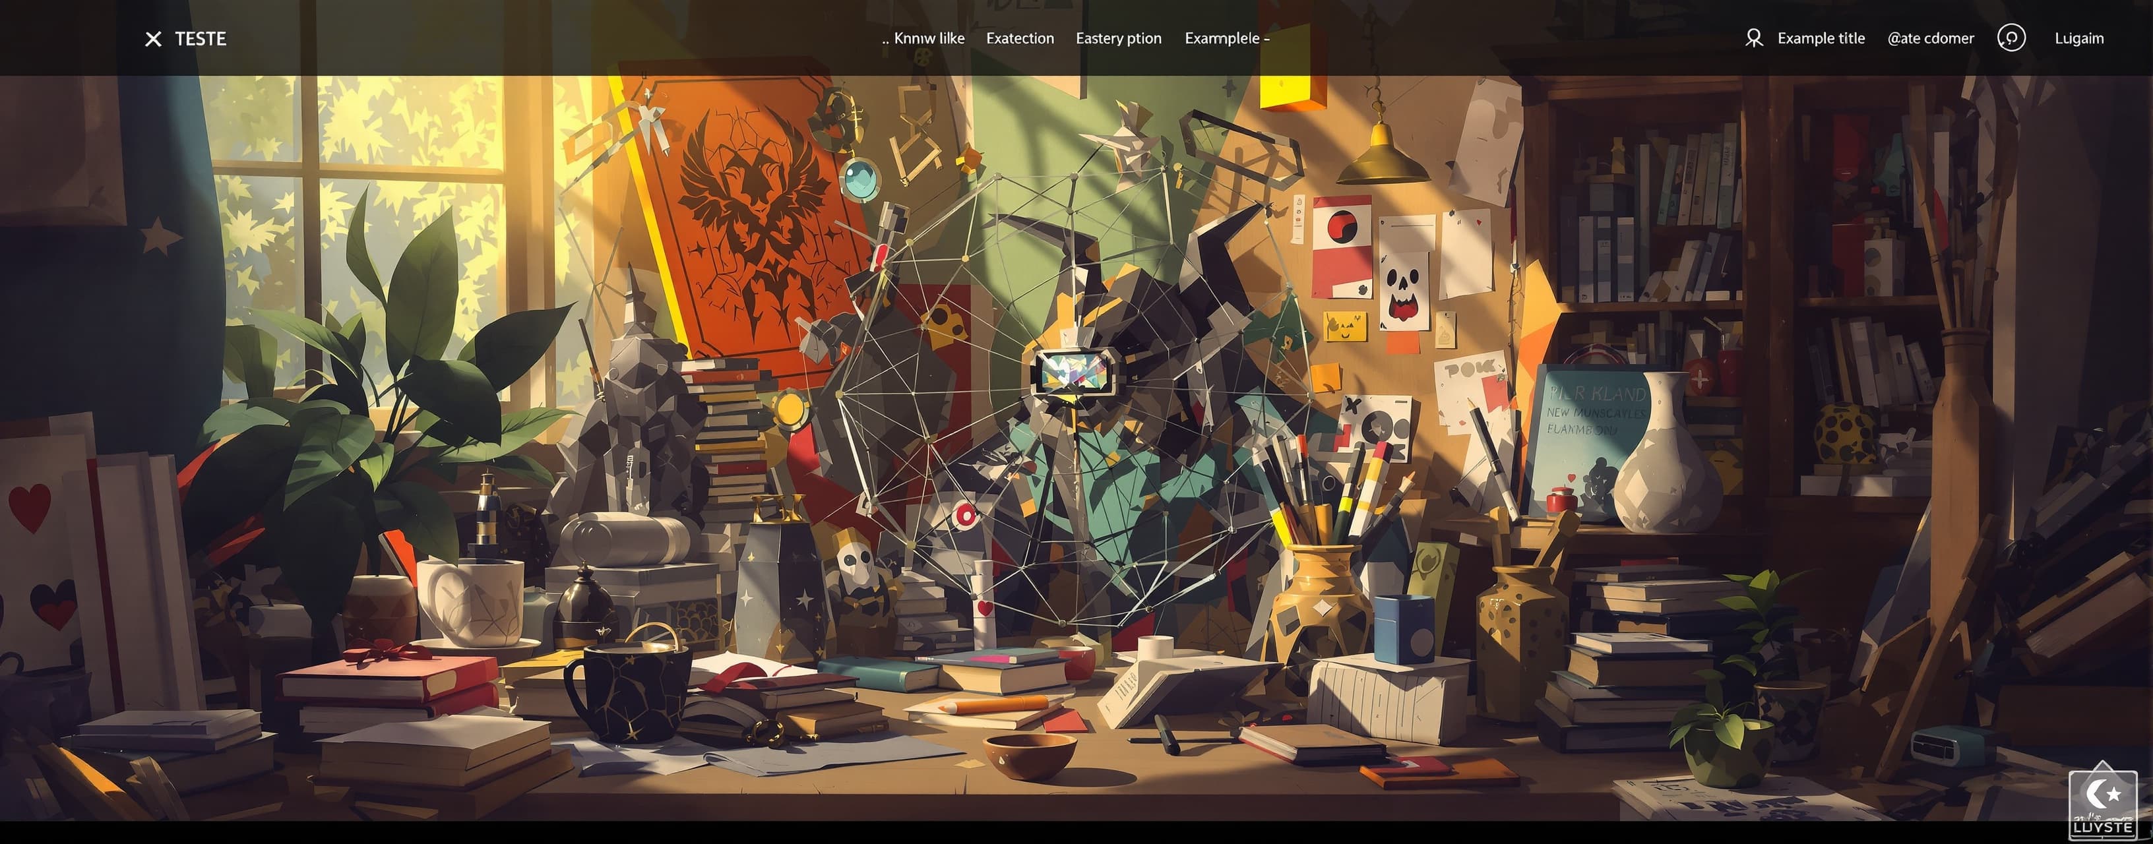
Task: Open the TESTE site logo link
Action: (201, 38)
